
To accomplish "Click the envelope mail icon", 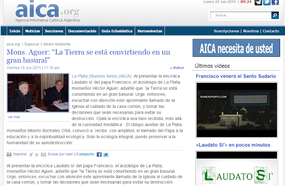I will 43,154.
